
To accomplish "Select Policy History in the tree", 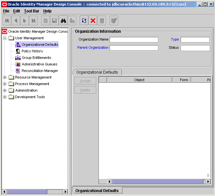I will (x=32, y=51).
